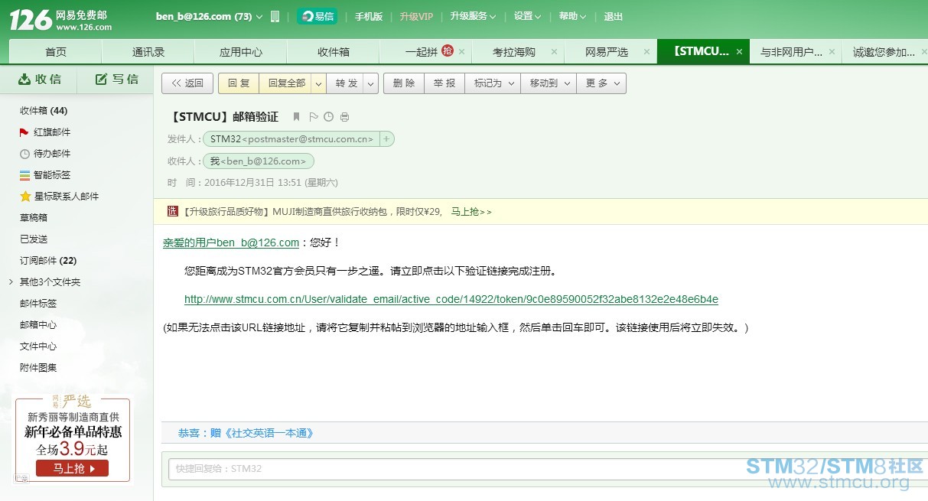Click 收信 to receive mail

click(39, 80)
